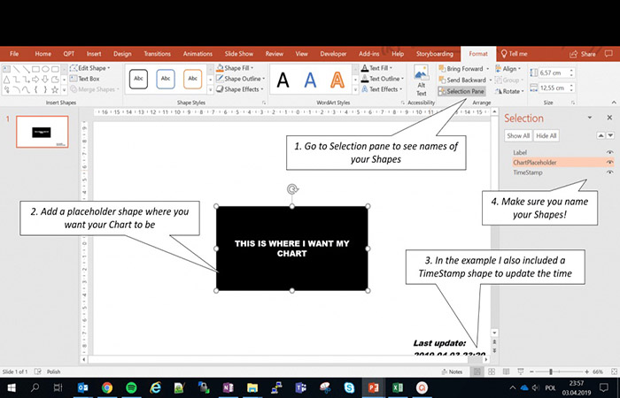
Task: Start the Slide Show from status bar
Action: coord(521,371)
